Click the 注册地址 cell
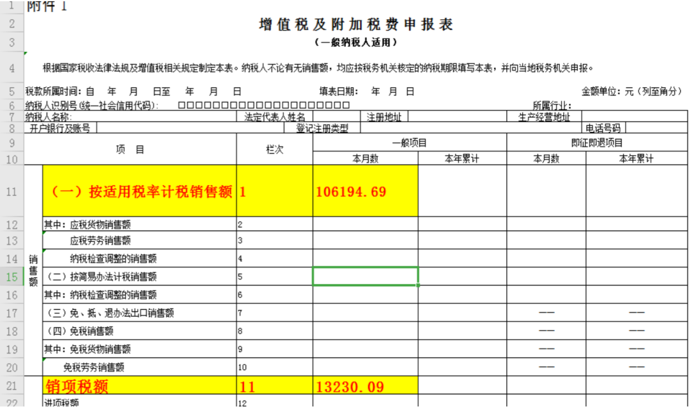Image resolution: width=692 pixels, height=409 pixels. pos(384,116)
